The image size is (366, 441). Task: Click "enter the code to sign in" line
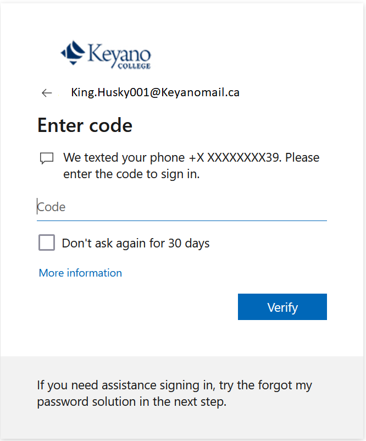click(x=131, y=175)
